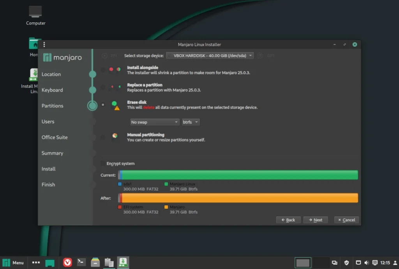Switch to the second workspace in pager

(x=320, y=263)
